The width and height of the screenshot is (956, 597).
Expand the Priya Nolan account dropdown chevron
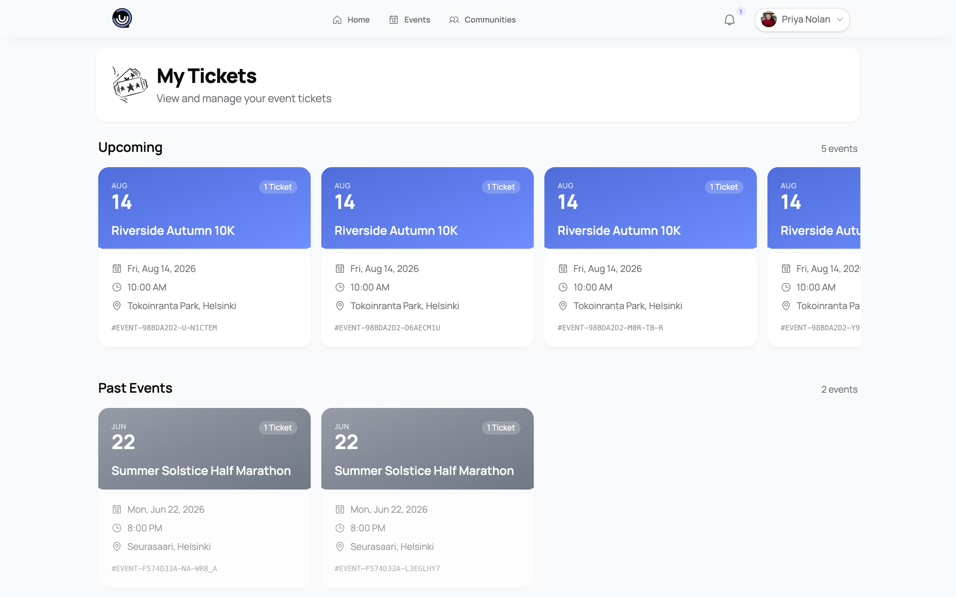839,19
